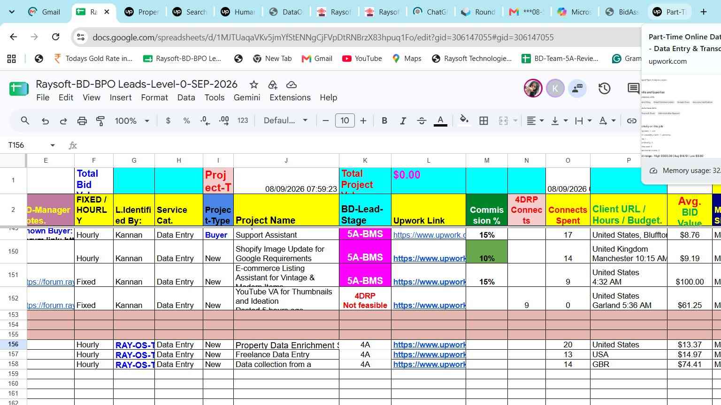Viewport: 721px width, 405px height.
Task: Open Upwork link in row 156
Action: [x=429, y=345]
